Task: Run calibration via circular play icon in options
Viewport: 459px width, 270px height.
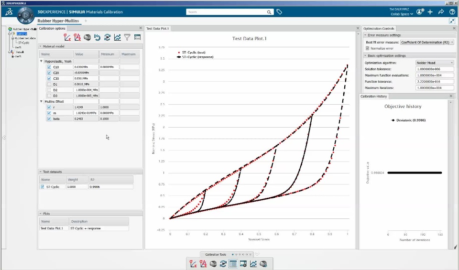Action: tap(107, 37)
